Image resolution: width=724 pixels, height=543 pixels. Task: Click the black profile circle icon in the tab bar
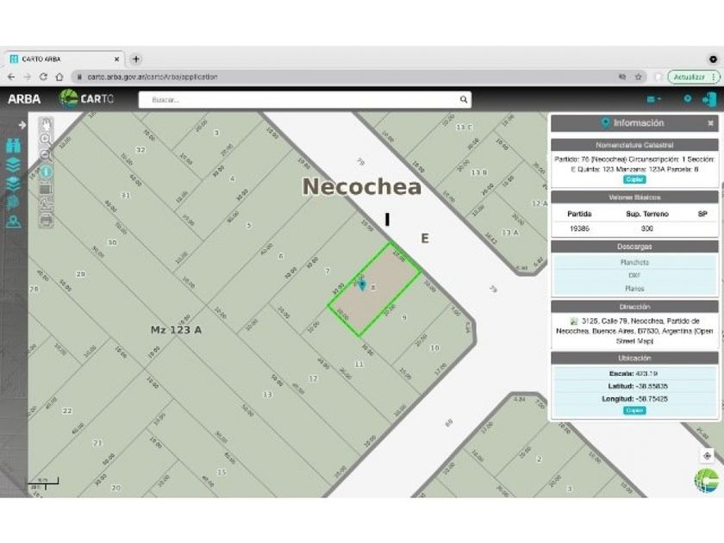pos(713,59)
